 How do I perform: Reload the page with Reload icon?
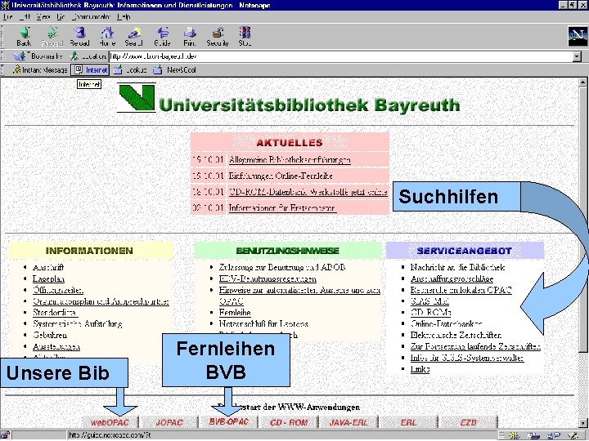pyautogui.click(x=79, y=37)
